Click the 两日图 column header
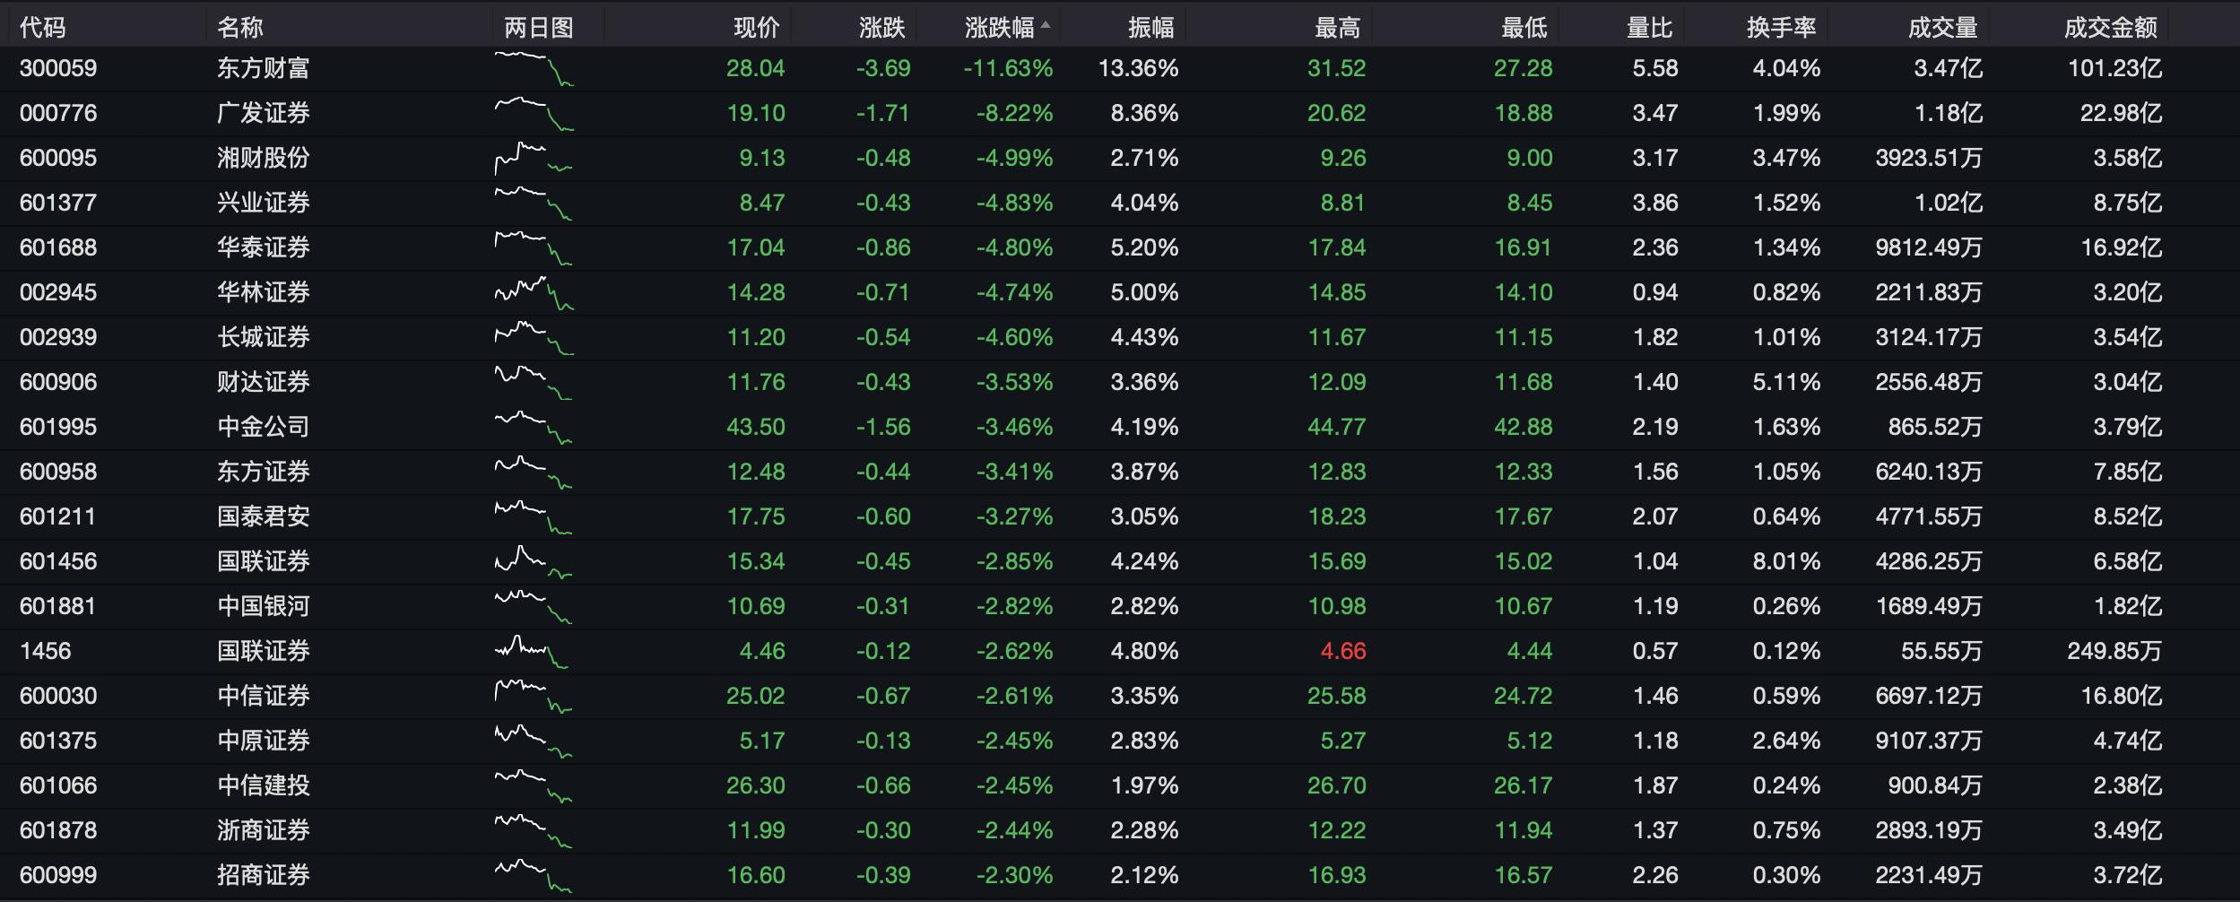Image resolution: width=2240 pixels, height=902 pixels. 538,28
